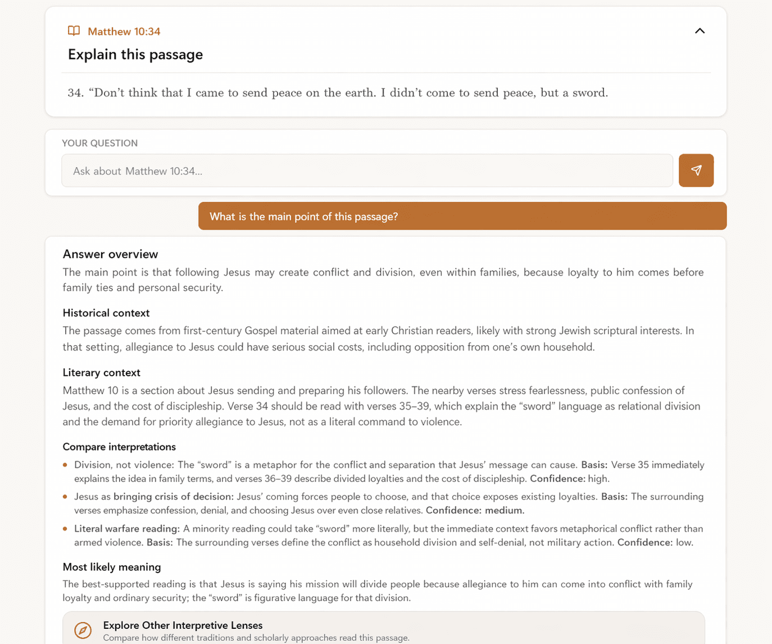The image size is (772, 644).
Task: Focus the Ask about Matthew 10:34 field
Action: coord(367,170)
